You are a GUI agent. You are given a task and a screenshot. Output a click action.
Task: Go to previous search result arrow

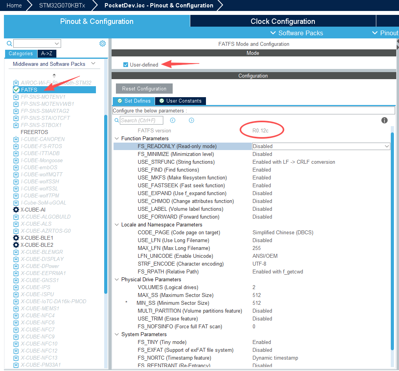pos(173,120)
